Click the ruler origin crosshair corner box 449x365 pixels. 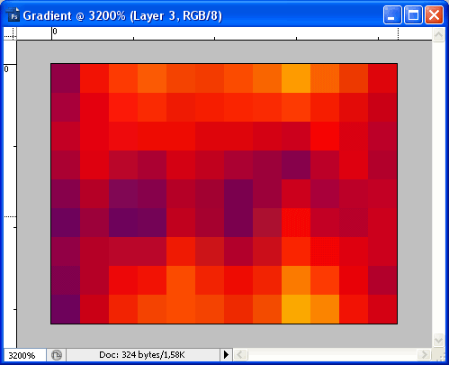tap(10, 33)
